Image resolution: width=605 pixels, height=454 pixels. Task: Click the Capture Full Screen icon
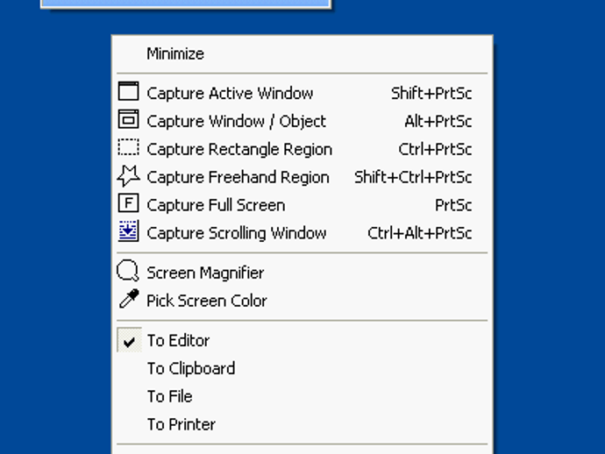click(x=128, y=204)
